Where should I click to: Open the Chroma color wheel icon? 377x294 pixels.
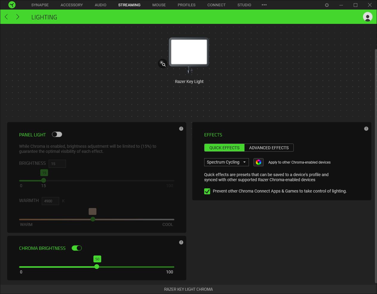point(258,162)
